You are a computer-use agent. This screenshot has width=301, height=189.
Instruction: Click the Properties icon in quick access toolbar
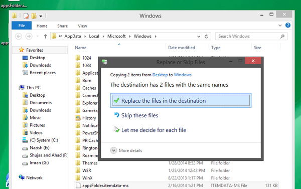(x=26, y=16)
